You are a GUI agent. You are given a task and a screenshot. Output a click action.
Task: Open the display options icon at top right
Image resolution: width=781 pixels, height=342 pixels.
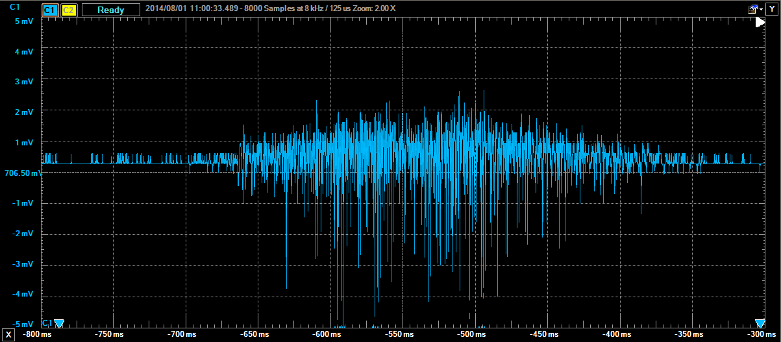(752, 9)
